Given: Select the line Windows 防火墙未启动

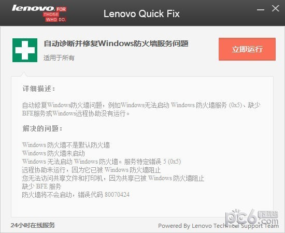Looking at the screenshot, I should (53, 153).
